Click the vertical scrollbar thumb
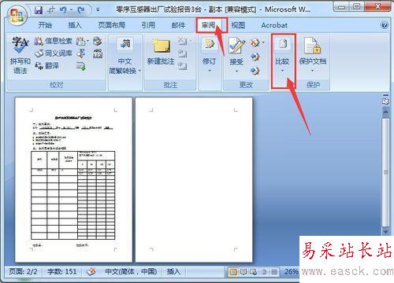This screenshot has height=283, width=394. (385, 172)
